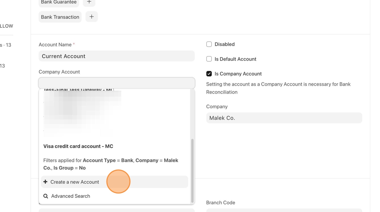Click the magnifier icon beside Advanced Search
Image resolution: width=380 pixels, height=212 pixels.
click(x=46, y=196)
